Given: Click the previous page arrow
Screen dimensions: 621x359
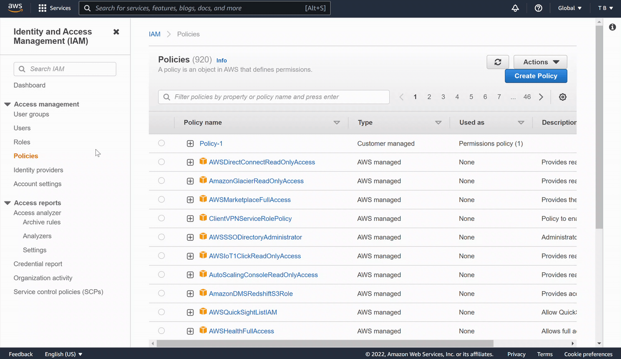Looking at the screenshot, I should click(401, 97).
